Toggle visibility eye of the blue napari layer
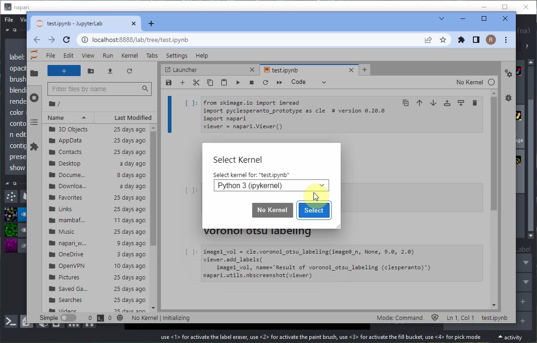Screen dimensions: 537x343 tap(24, 214)
